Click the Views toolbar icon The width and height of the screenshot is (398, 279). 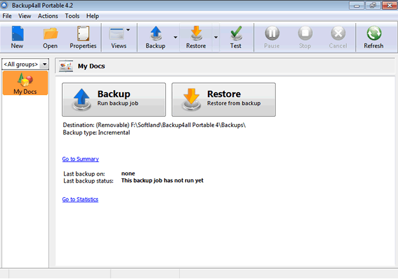point(116,34)
